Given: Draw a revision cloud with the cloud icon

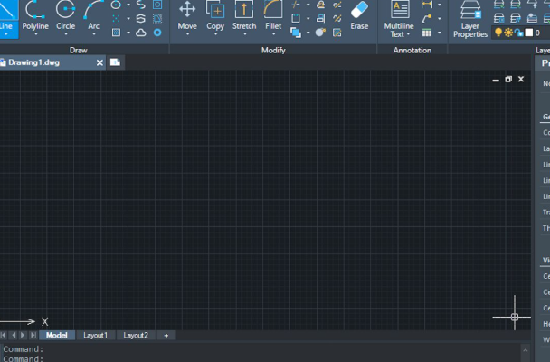Looking at the screenshot, I should click(x=141, y=33).
